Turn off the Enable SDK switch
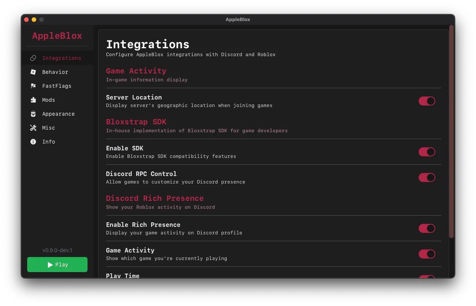This screenshot has width=476, height=306. (x=427, y=152)
